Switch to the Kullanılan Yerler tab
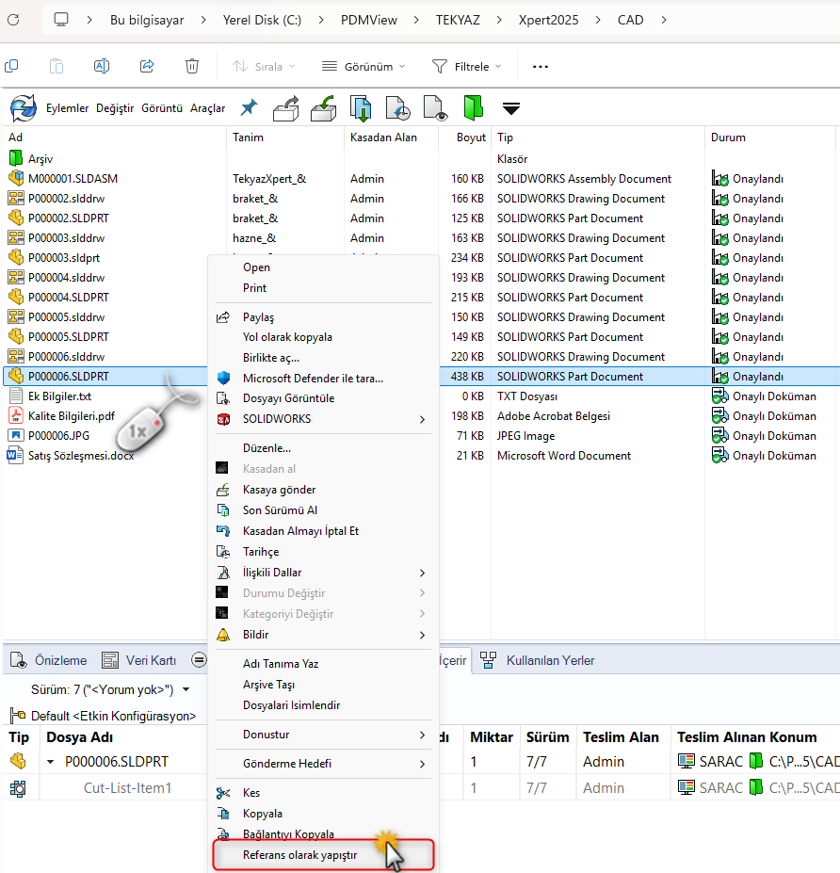The image size is (840, 873). 549,660
